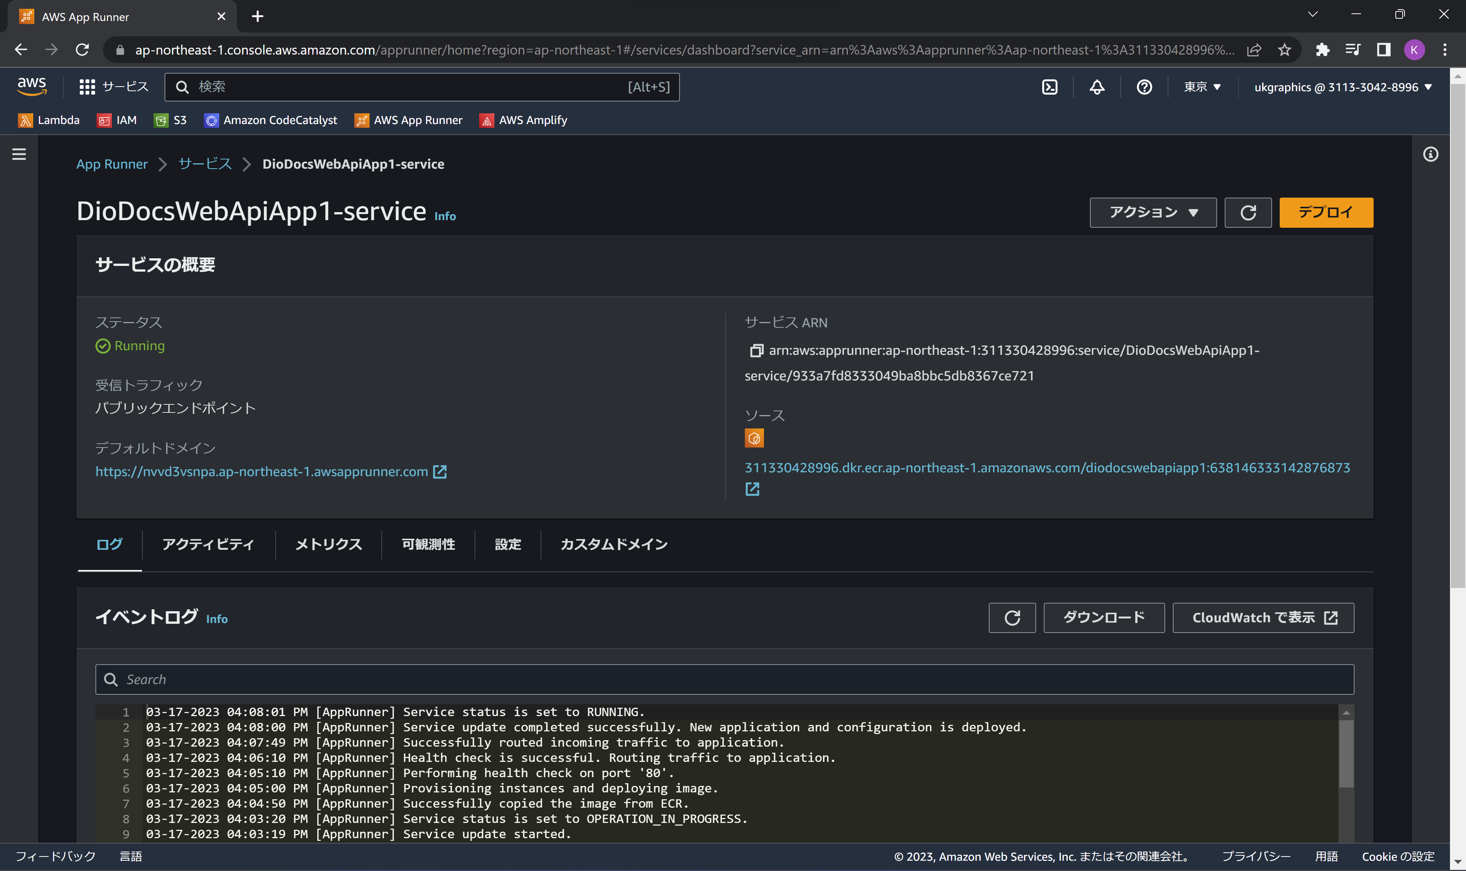Viewport: 1466px width, 871px height.
Task: Open フィードバック in footer
Action: point(55,857)
